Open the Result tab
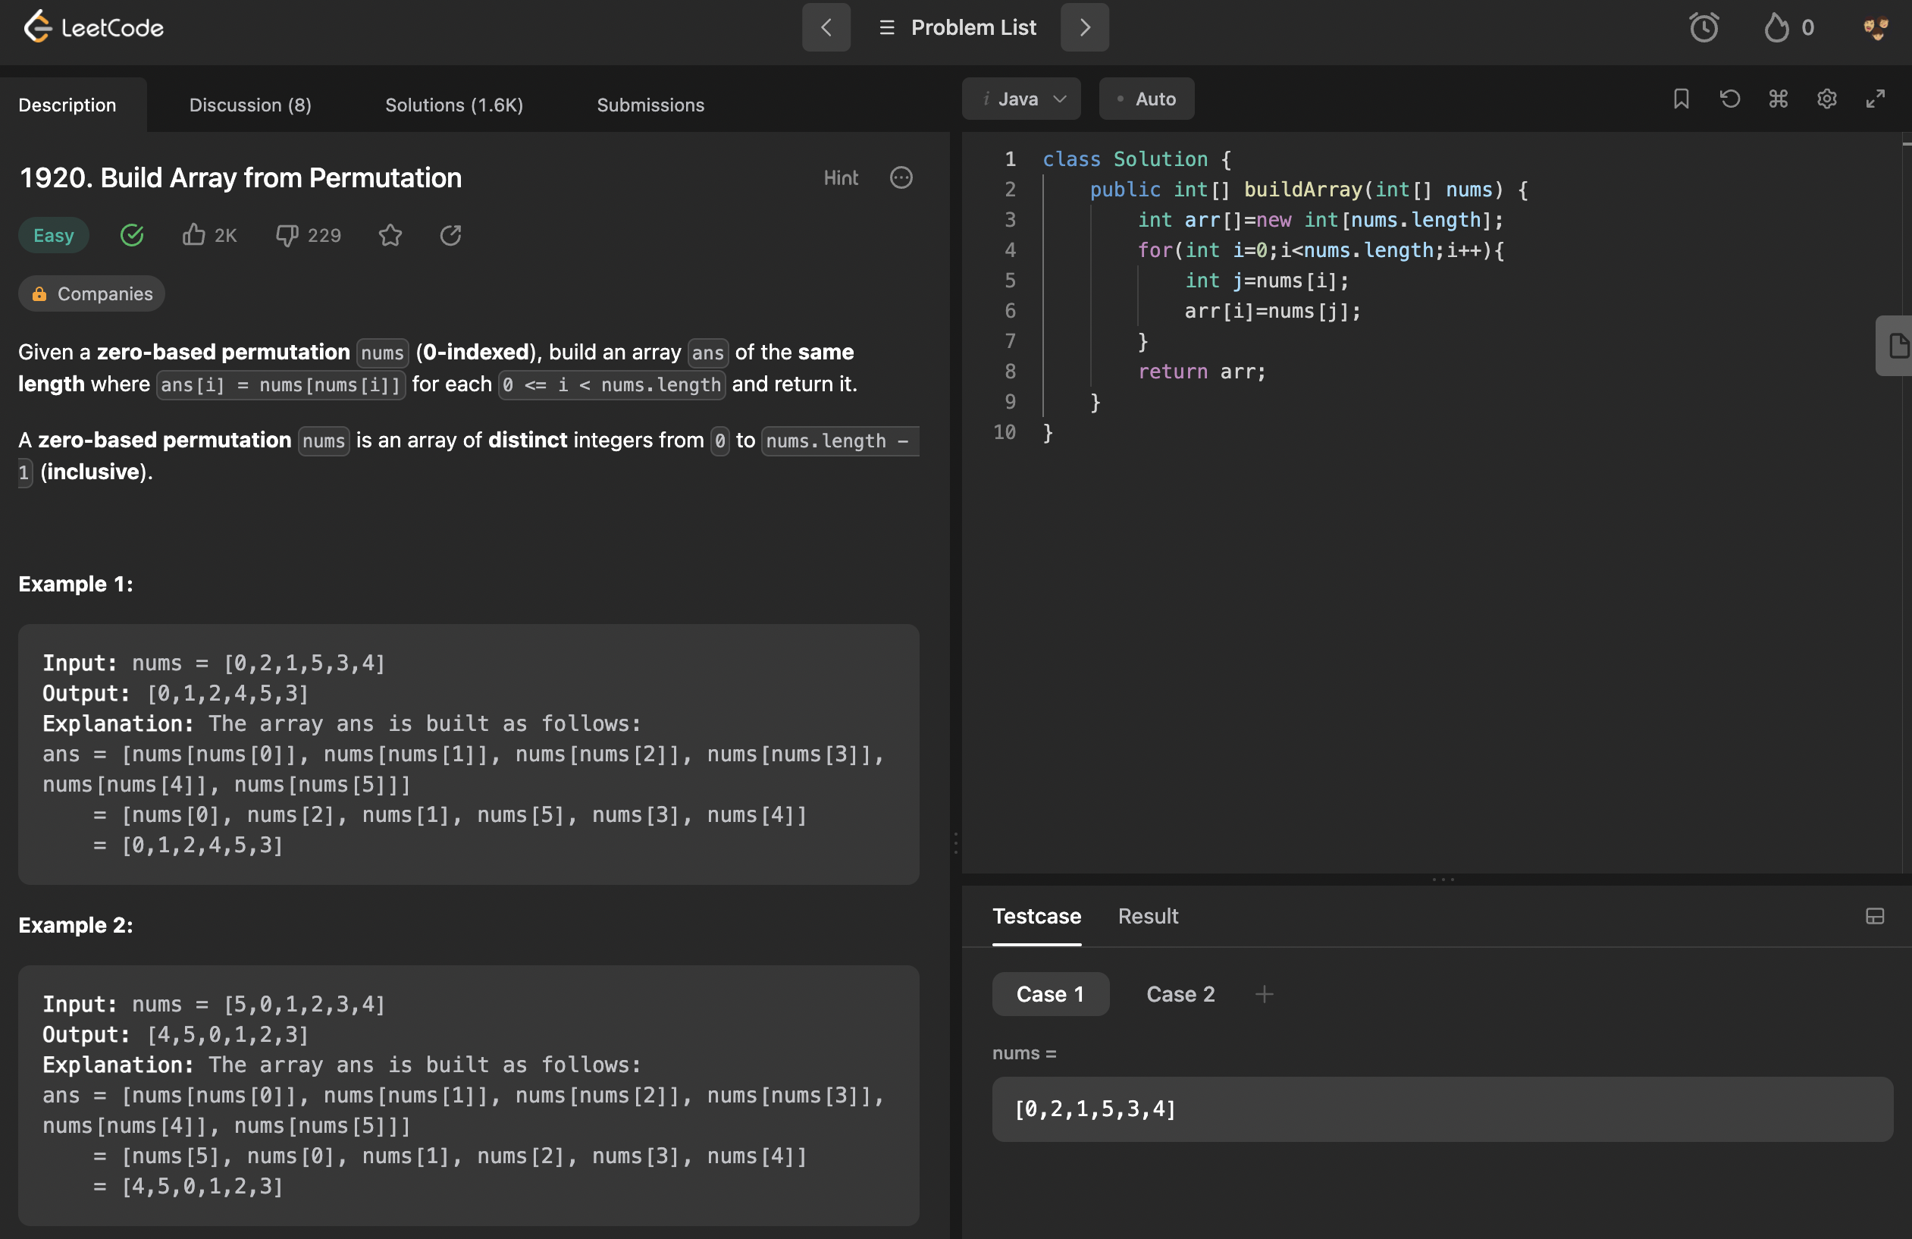1912x1239 pixels. [x=1147, y=916]
